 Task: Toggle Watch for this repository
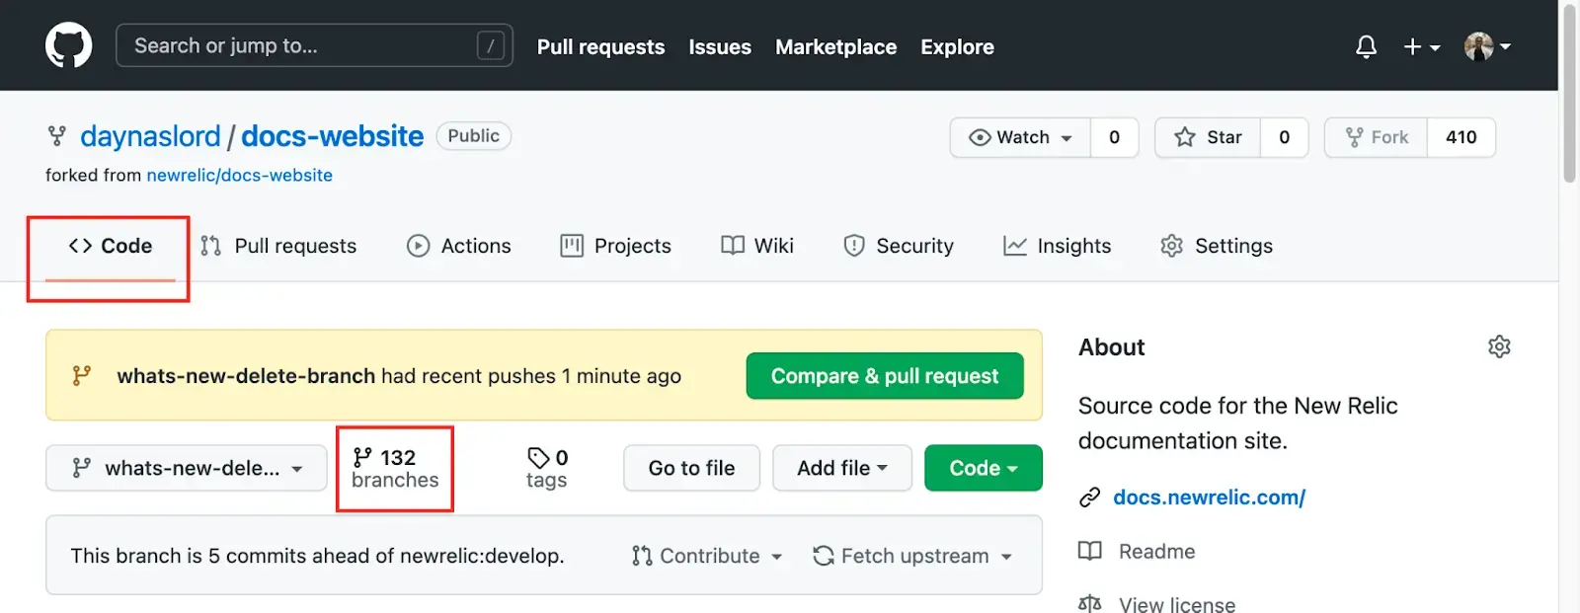point(1020,137)
